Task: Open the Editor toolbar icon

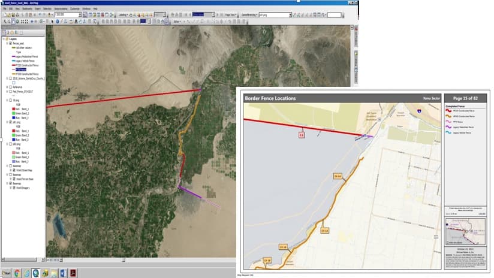Action: (85, 15)
